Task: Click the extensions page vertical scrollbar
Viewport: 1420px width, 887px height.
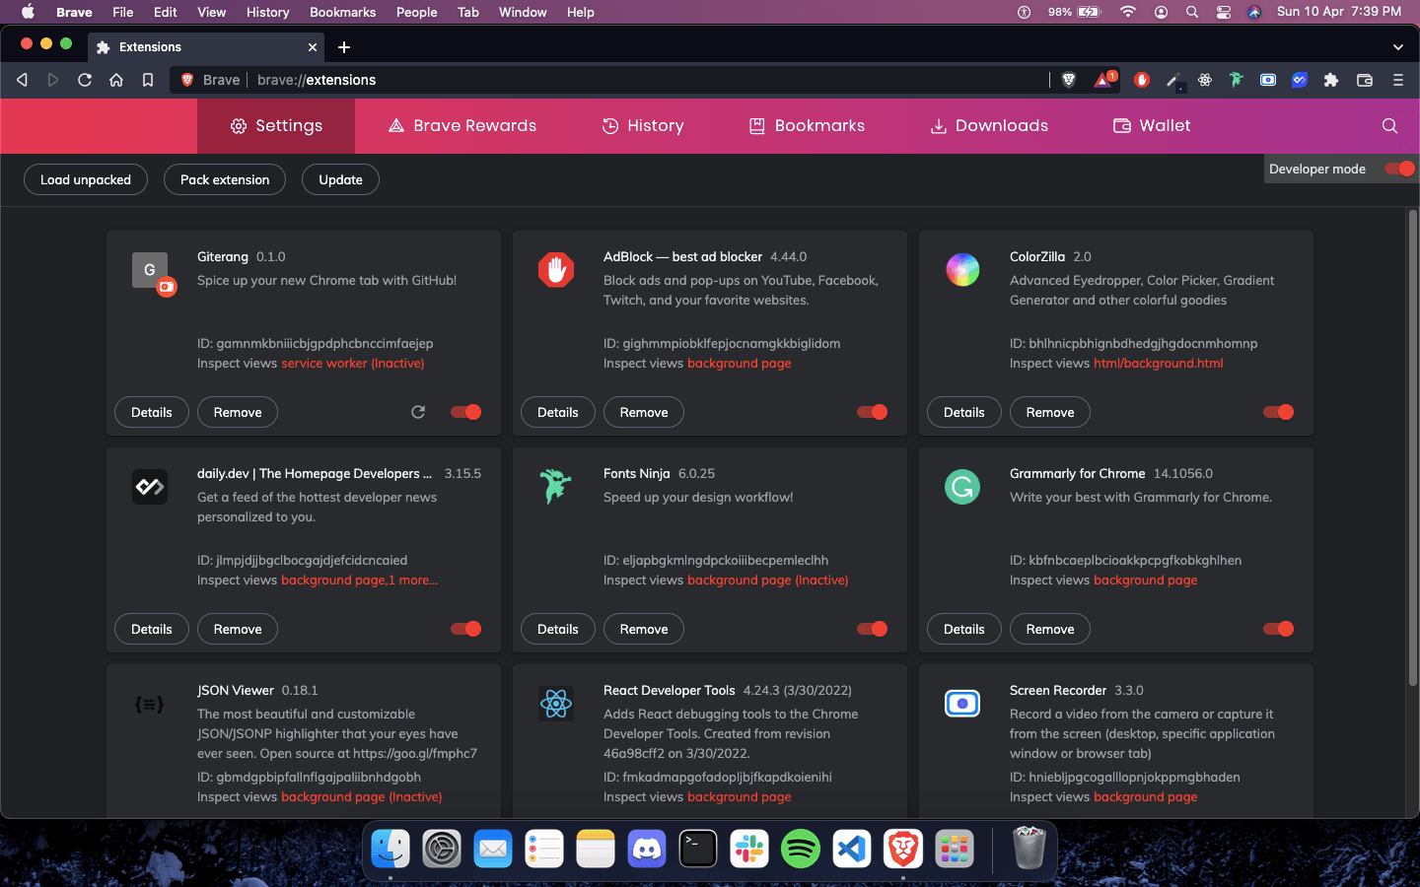Action: pyautogui.click(x=1412, y=448)
